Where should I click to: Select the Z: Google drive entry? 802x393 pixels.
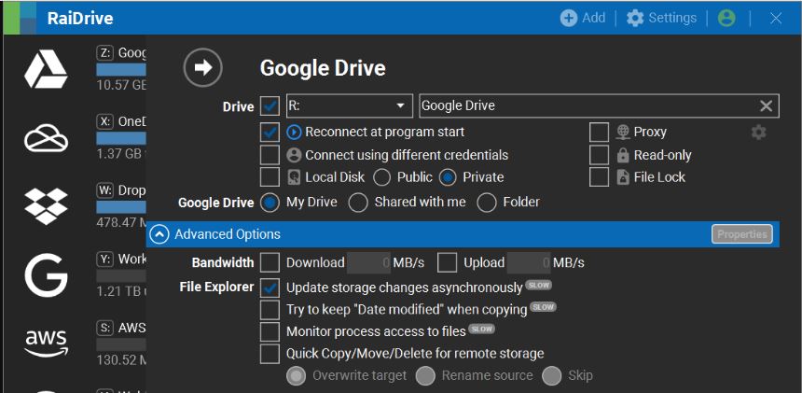[121, 68]
